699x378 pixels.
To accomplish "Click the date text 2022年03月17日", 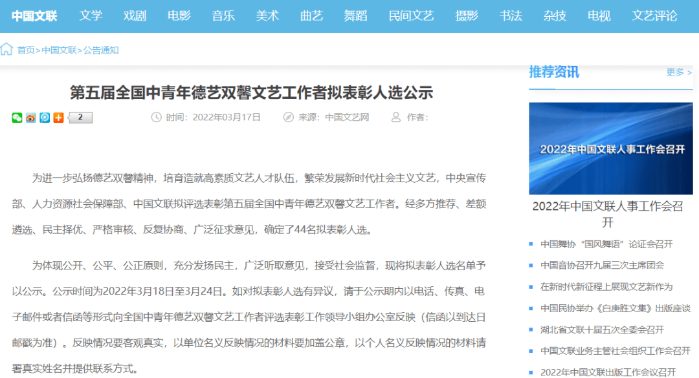I will click(x=227, y=117).
